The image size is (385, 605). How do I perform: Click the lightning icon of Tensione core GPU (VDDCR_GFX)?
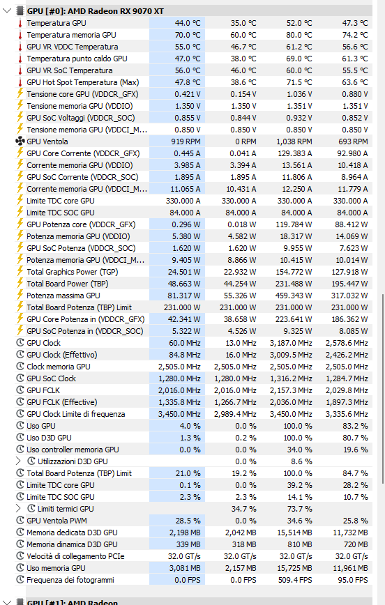click(20, 94)
